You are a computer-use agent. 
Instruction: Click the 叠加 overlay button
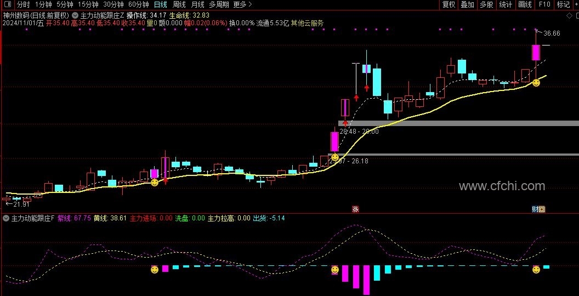(x=468, y=4)
